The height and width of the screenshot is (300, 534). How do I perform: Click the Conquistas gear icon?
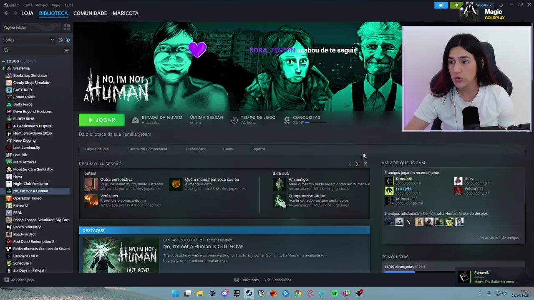coord(287,120)
